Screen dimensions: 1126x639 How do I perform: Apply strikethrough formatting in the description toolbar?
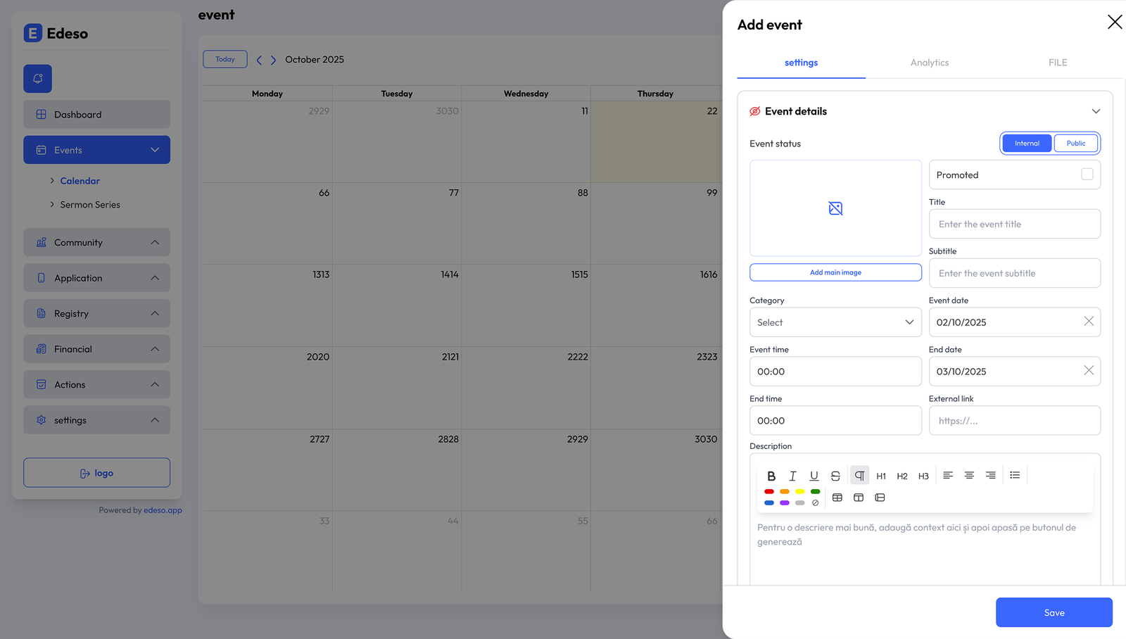835,476
